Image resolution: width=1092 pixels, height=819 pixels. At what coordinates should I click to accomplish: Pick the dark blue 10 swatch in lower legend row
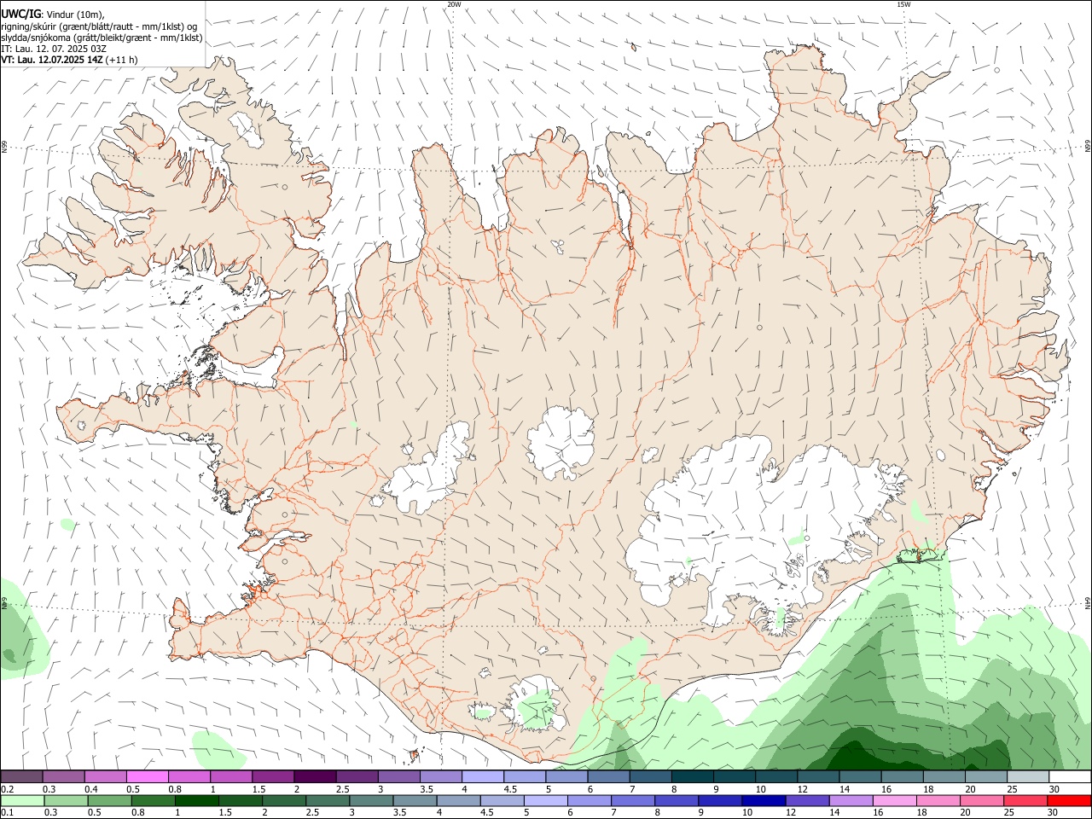point(764,801)
